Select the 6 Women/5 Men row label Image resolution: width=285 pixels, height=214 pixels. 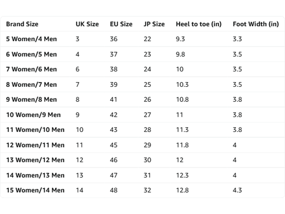coord(32,54)
